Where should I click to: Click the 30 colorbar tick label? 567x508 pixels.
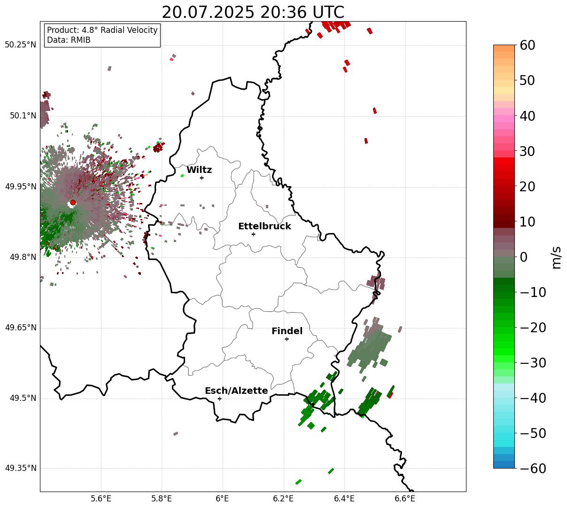(x=528, y=151)
